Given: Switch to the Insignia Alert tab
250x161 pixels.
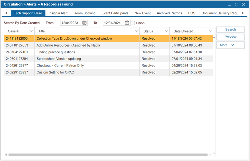Looking at the screenshot, I should tap(58, 13).
